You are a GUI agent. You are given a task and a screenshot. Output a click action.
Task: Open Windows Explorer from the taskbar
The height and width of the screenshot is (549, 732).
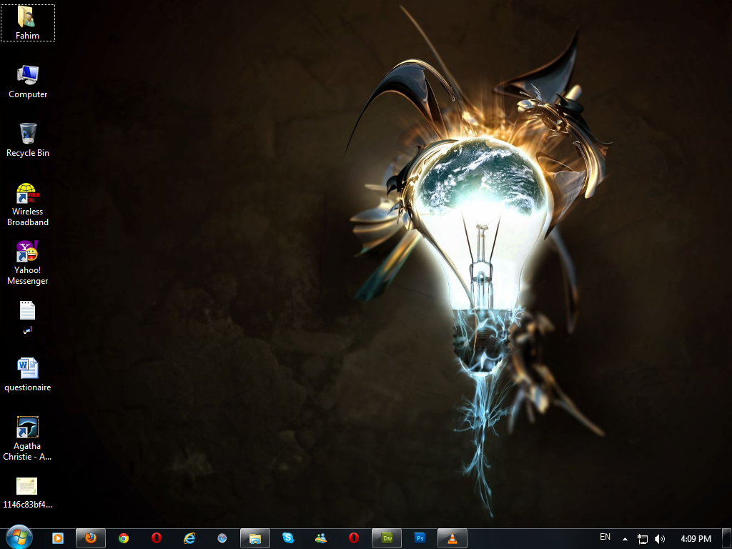(255, 538)
